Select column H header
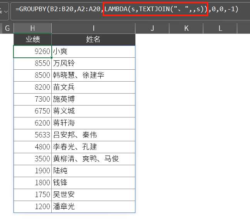250x221 pixels. (33, 28)
